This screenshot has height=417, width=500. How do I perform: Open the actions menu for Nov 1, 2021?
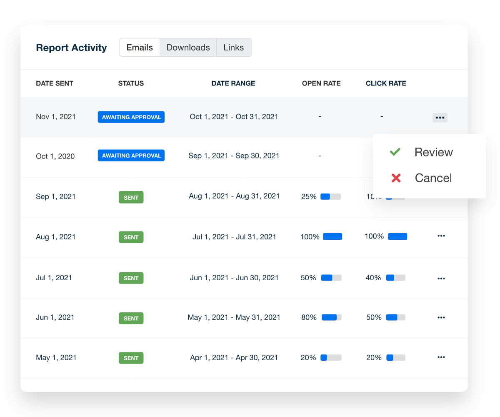click(x=440, y=117)
